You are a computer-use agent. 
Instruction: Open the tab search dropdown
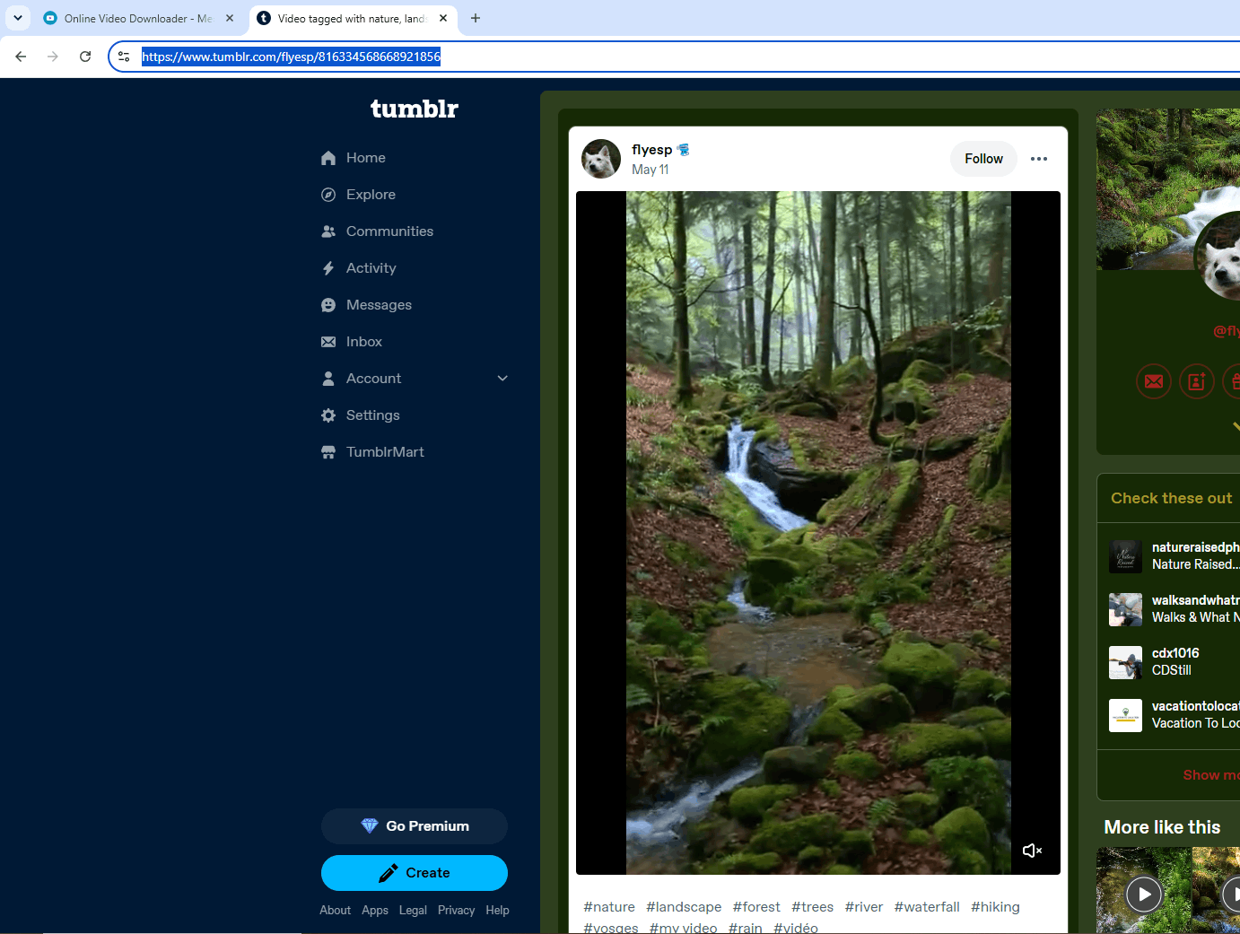point(18,18)
